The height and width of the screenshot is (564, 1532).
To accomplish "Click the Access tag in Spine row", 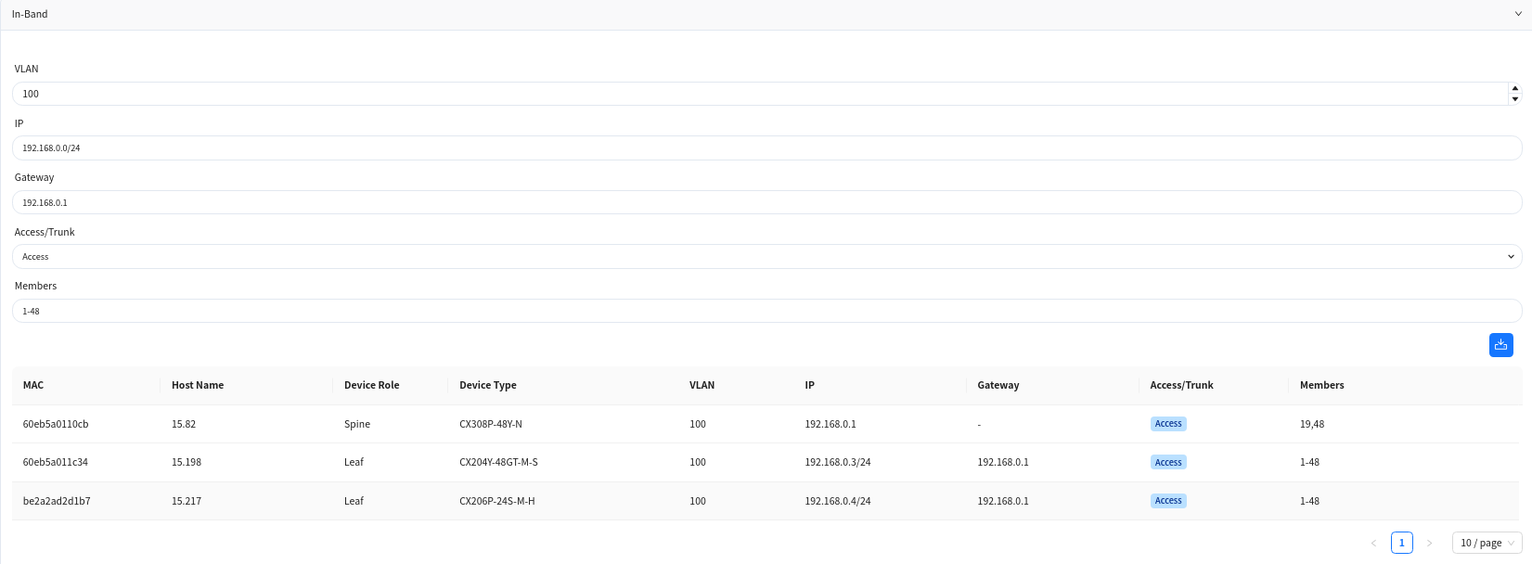I will tap(1168, 424).
